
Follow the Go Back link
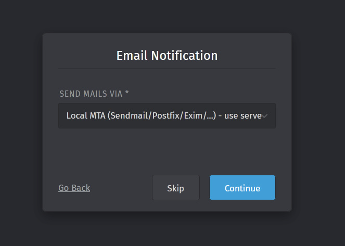pyautogui.click(x=74, y=188)
